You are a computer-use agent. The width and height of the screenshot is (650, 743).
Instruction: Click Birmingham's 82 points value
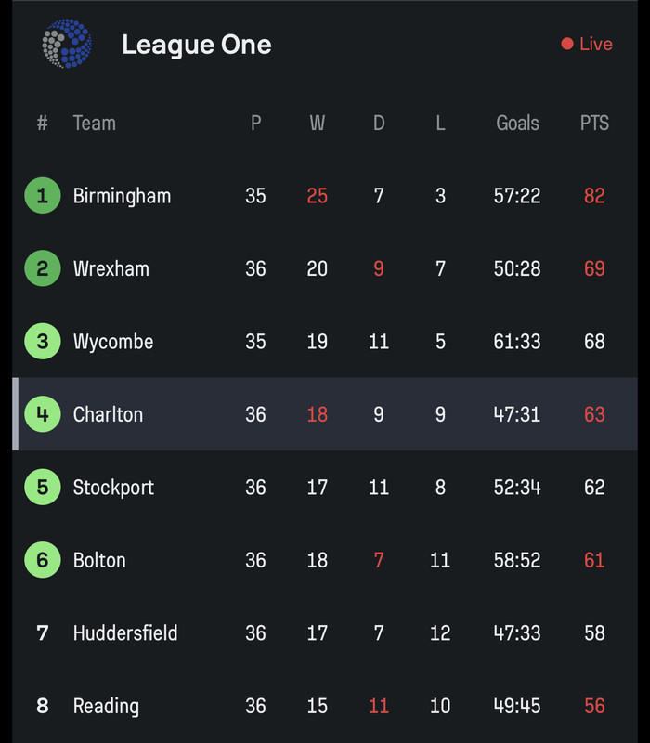tap(594, 196)
